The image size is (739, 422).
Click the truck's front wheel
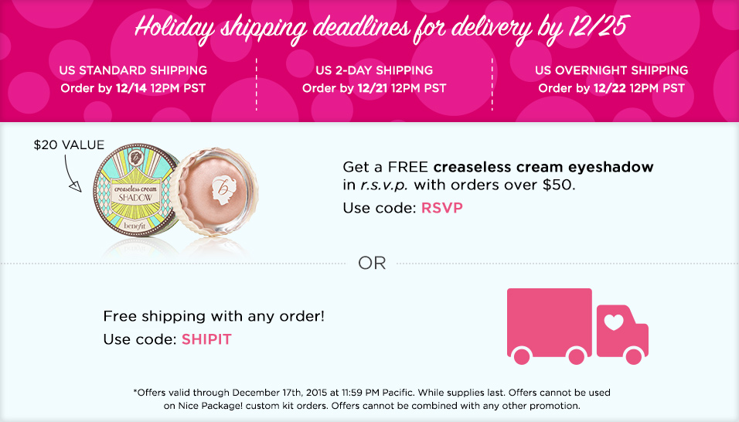pyautogui.click(x=633, y=356)
